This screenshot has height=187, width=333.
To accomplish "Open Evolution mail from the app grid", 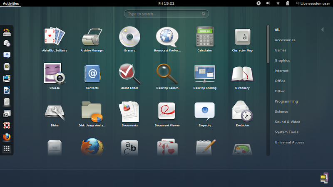I will [242, 114].
